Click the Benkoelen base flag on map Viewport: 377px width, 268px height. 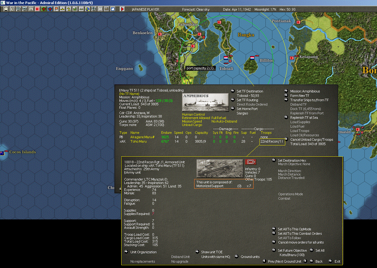coord(160,34)
